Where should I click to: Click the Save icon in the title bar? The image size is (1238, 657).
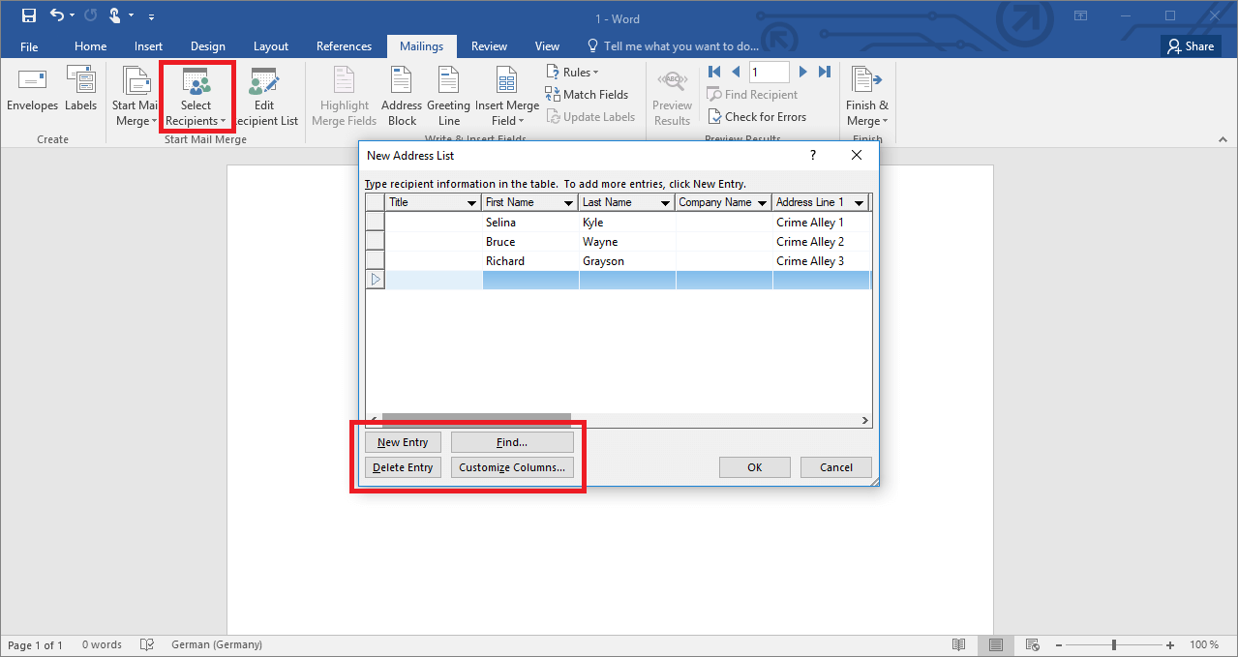pos(29,15)
